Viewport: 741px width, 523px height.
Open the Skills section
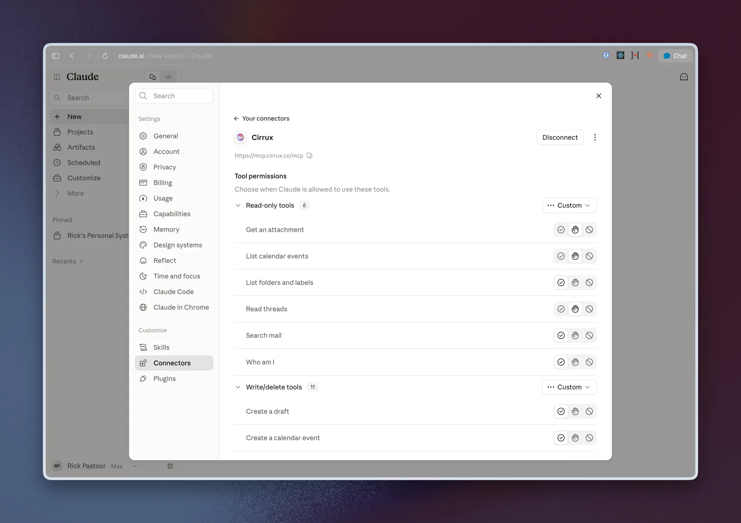tap(174, 347)
